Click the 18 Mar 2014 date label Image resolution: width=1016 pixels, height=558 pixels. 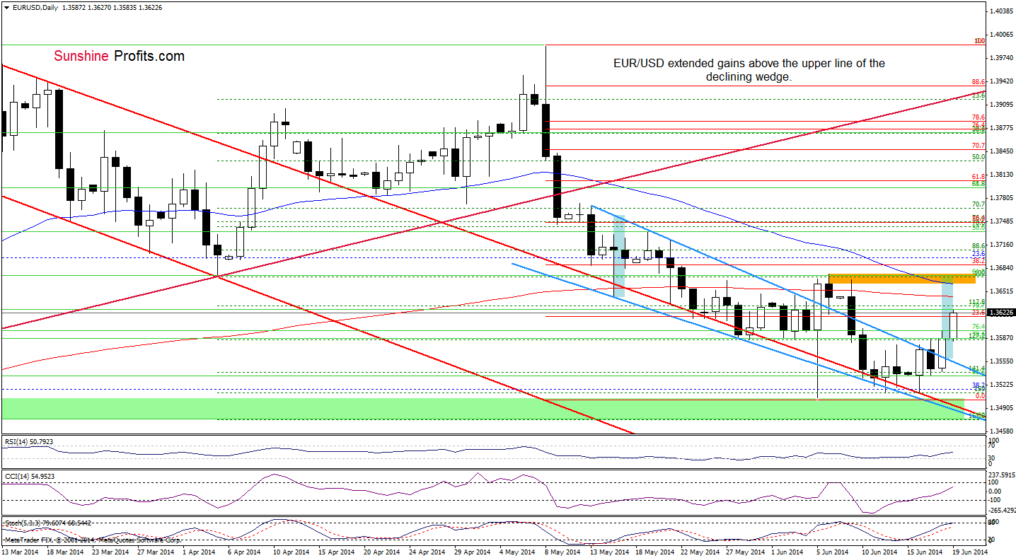click(x=65, y=552)
